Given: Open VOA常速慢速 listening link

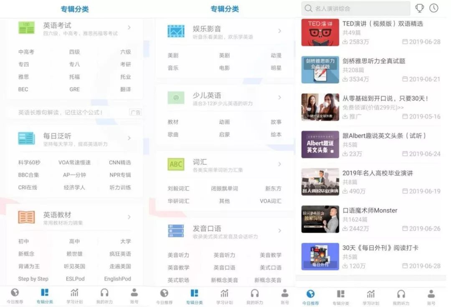Looking at the screenshot, I should pyautogui.click(x=74, y=163).
